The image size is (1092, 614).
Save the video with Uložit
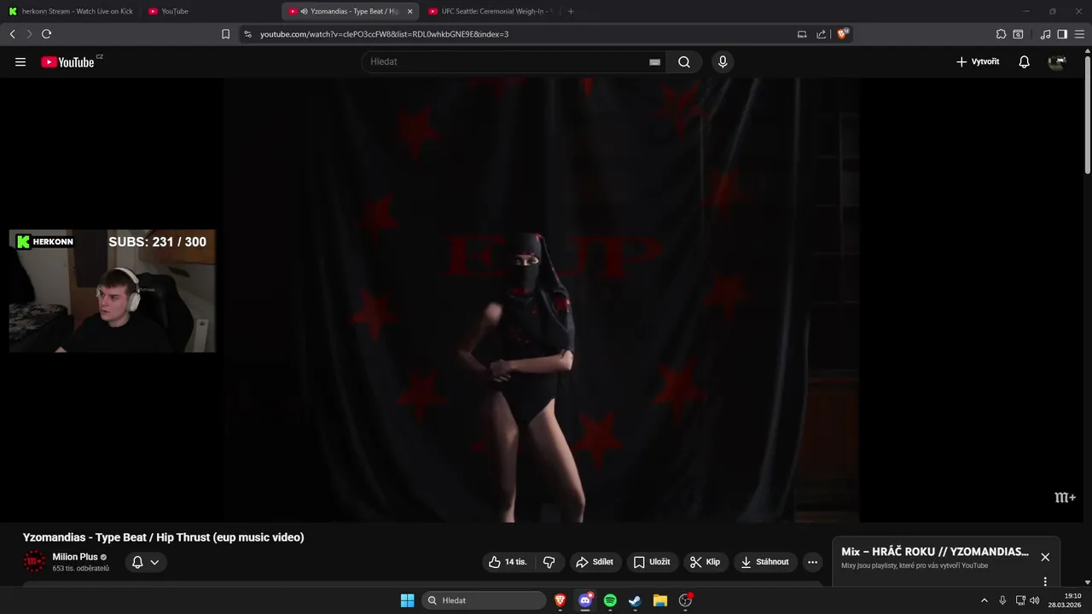point(652,562)
